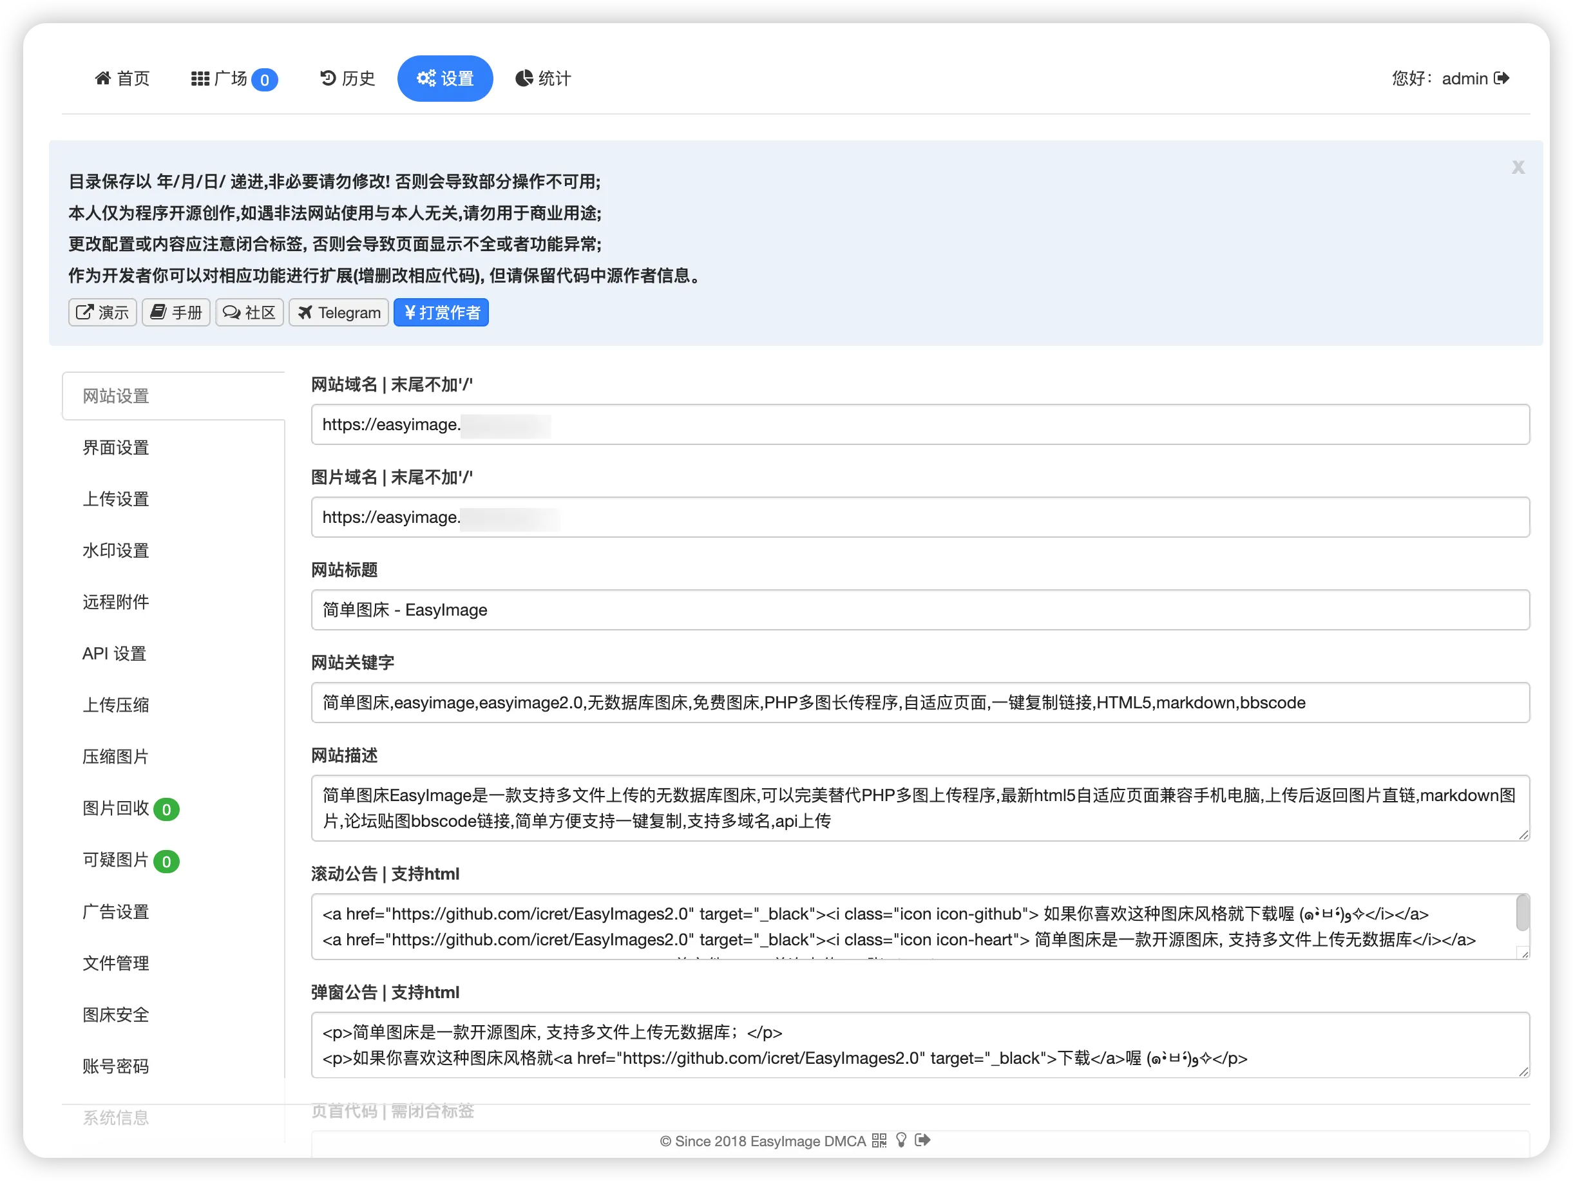This screenshot has width=1573, height=1181.
Task: Open the Telegram button
Action: point(338,313)
